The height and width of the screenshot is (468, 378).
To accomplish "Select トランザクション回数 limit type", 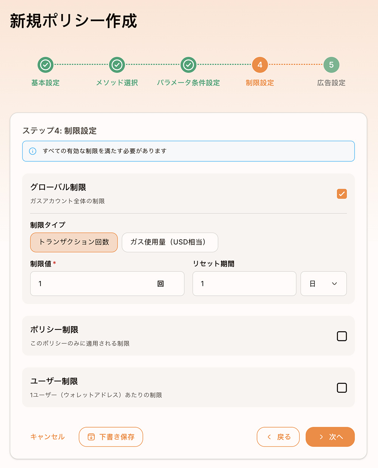I will (74, 242).
